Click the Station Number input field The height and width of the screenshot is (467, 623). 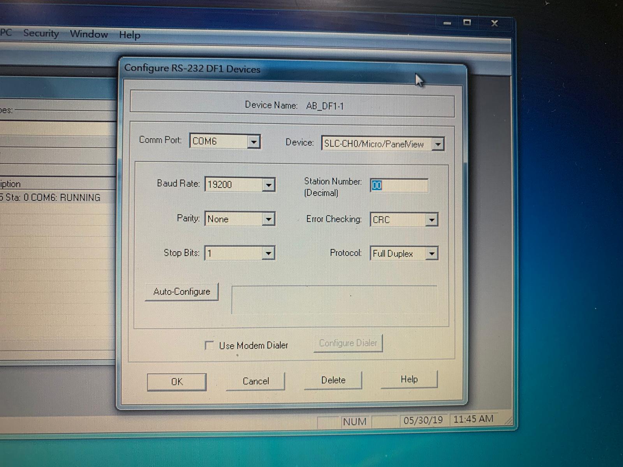pyautogui.click(x=399, y=186)
